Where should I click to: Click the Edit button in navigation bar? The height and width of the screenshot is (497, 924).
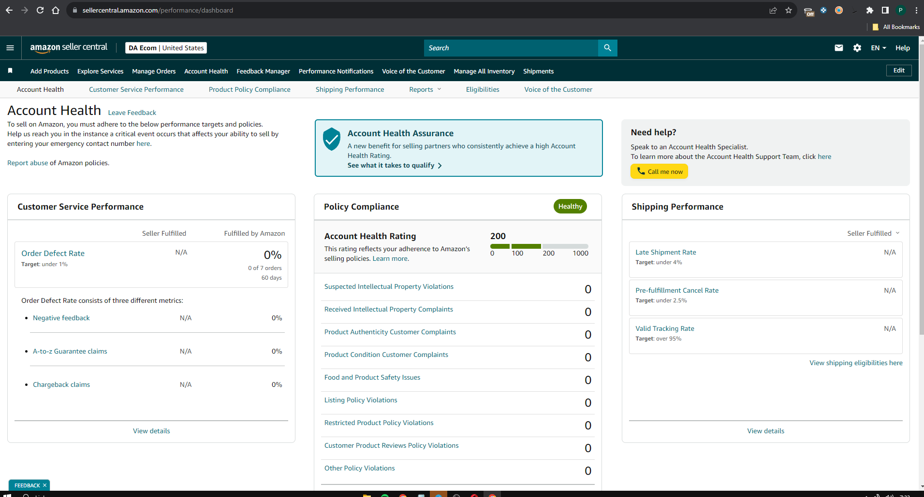point(899,71)
